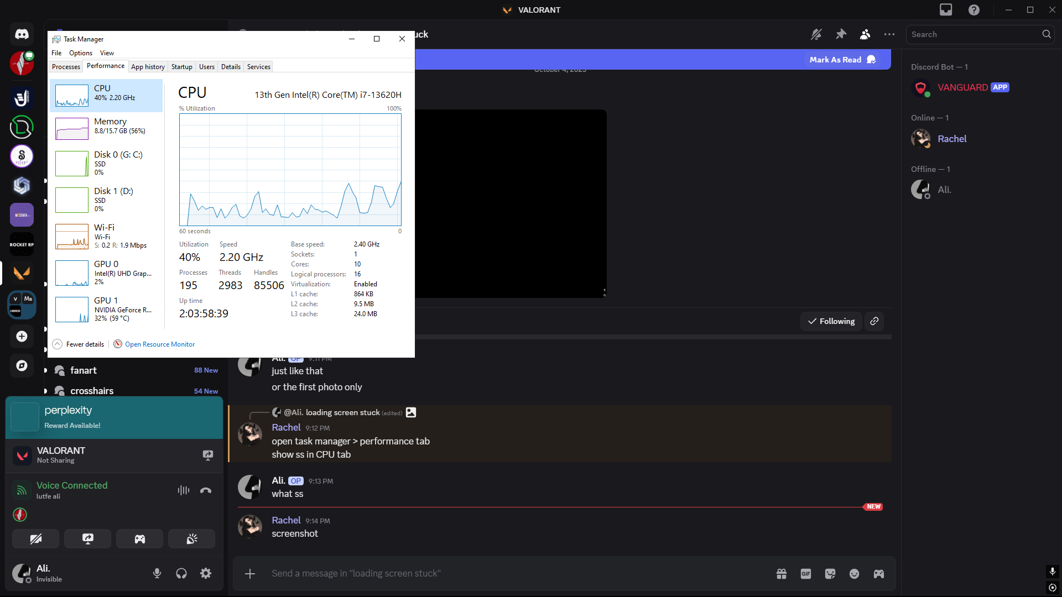This screenshot has width=1062, height=597.
Task: Open user settings gear
Action: tap(206, 573)
